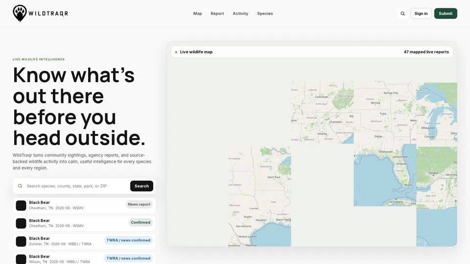Click the News report badge
470x264 pixels.
tap(139, 204)
